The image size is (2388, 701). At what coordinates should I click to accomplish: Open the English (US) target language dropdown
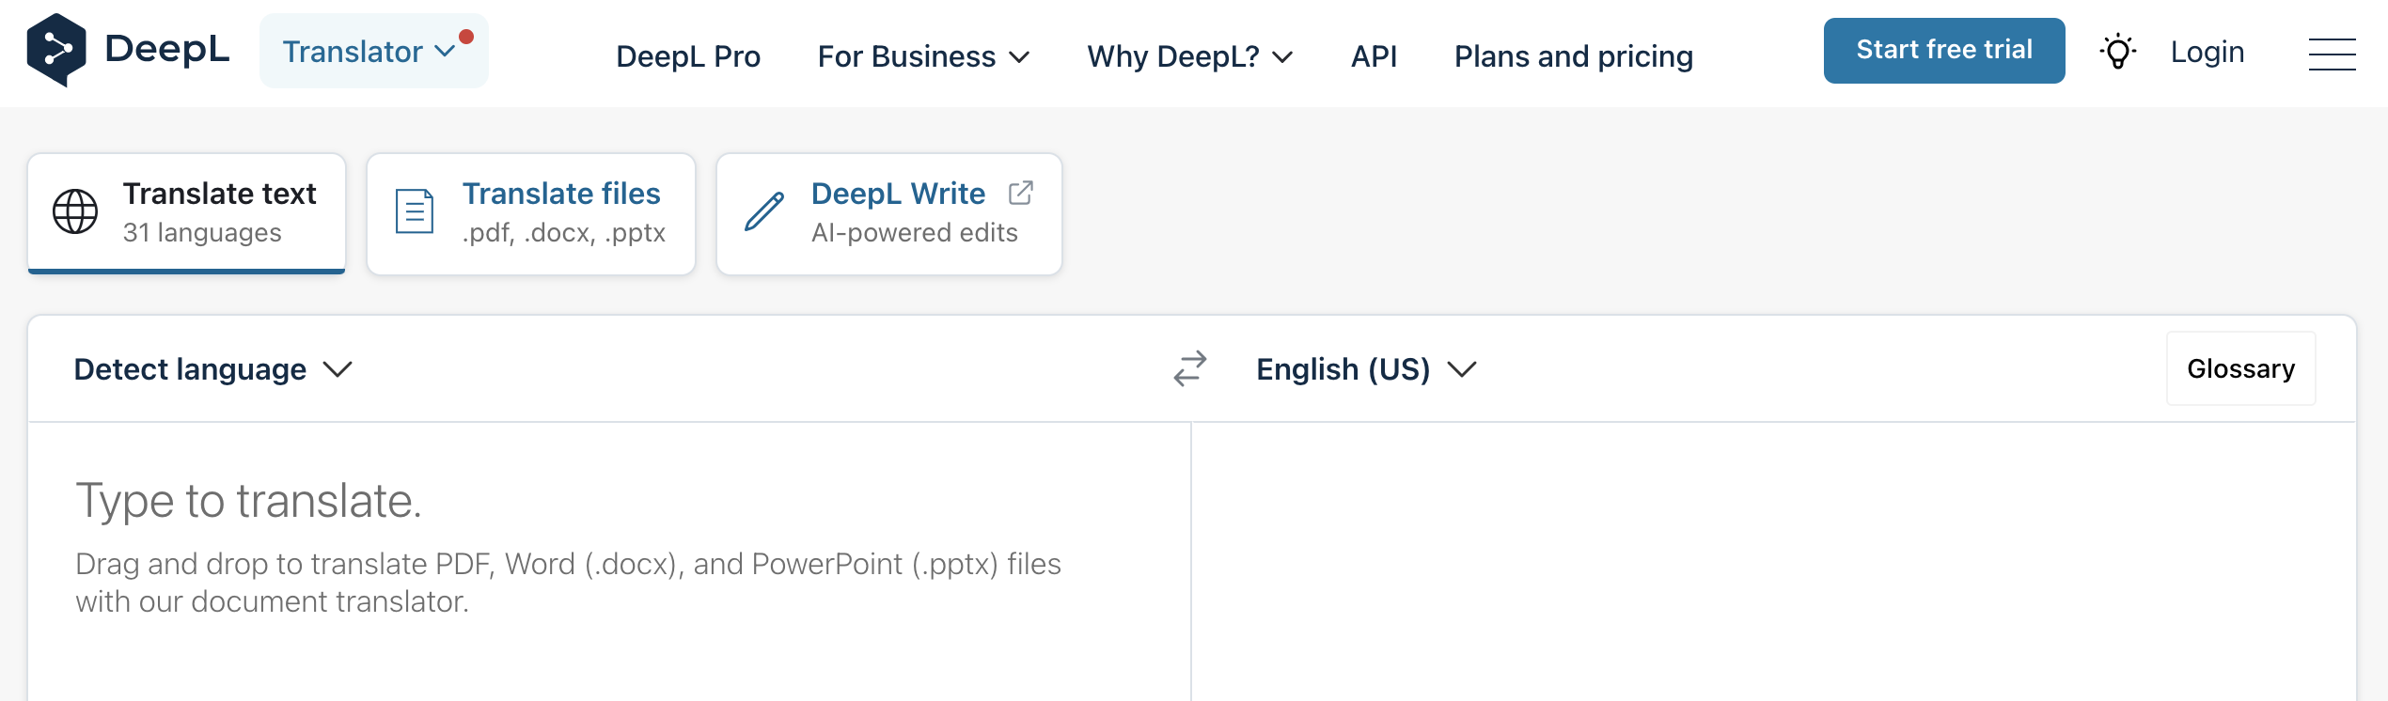point(1365,369)
